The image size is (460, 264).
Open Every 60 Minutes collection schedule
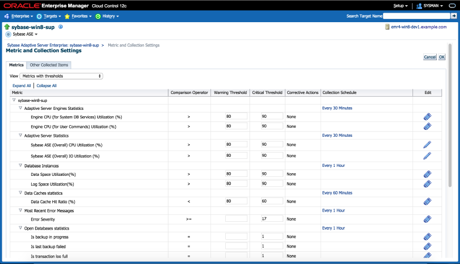tap(337, 193)
